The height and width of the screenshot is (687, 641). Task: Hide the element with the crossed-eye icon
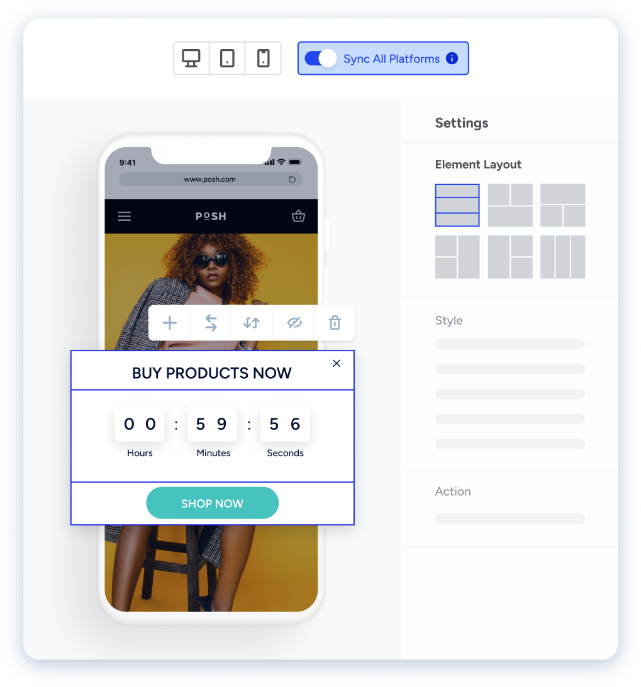(x=294, y=323)
